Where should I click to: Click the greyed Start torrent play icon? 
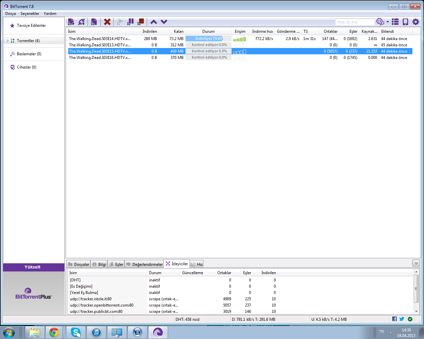[120, 22]
